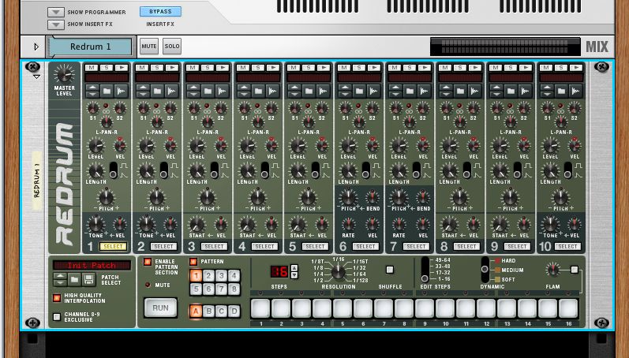The image size is (629, 358).
Task: Toggle the Flam enable button
Action: 575,270
